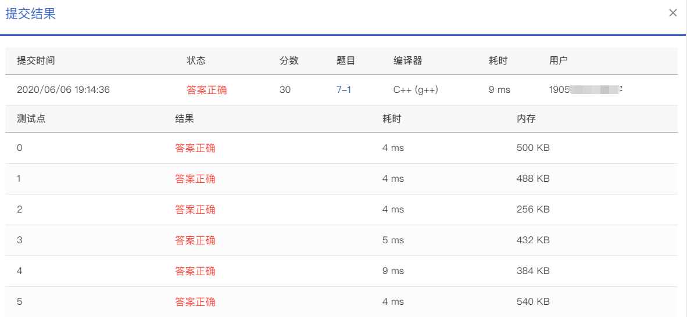The width and height of the screenshot is (687, 317).
Task: Select the 题目 column header
Action: (346, 61)
